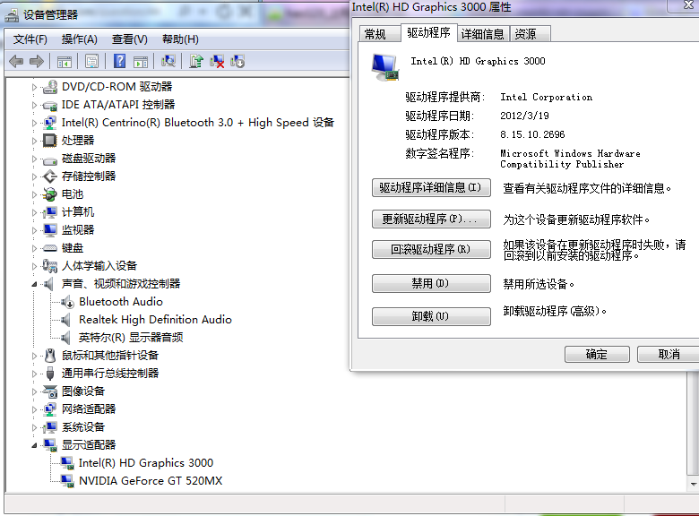Image resolution: width=699 pixels, height=516 pixels.
Task: Toggle the console tree pane icon
Action: (65, 62)
